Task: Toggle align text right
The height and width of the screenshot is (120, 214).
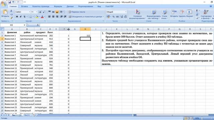Action: 57,17
